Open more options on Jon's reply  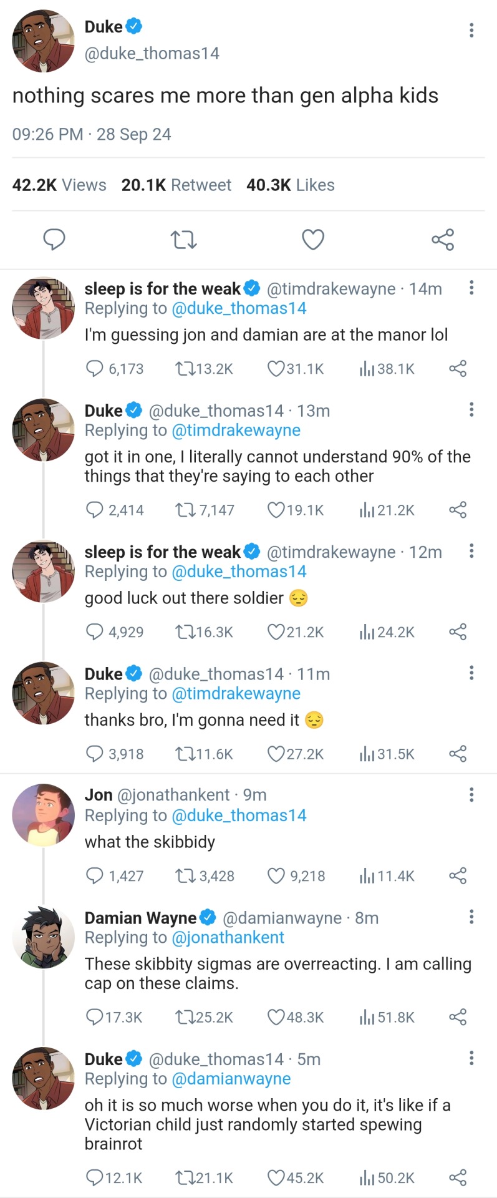click(x=471, y=794)
